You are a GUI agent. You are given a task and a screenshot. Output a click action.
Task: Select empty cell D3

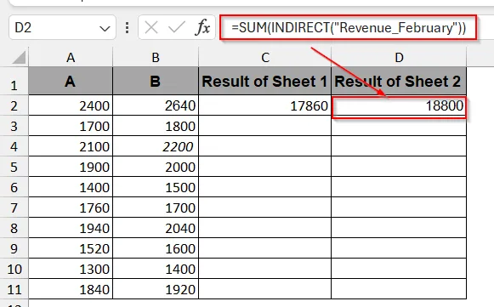click(x=399, y=127)
